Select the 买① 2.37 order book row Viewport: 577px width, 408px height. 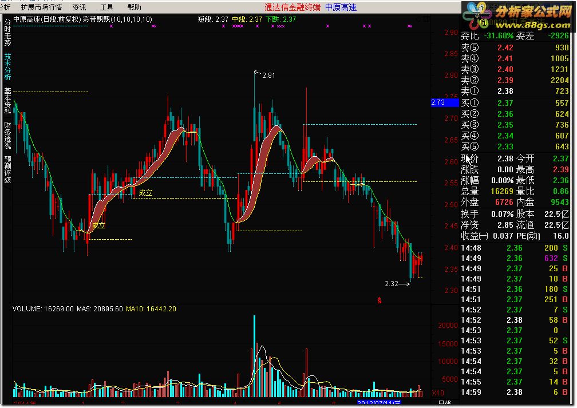coord(515,104)
